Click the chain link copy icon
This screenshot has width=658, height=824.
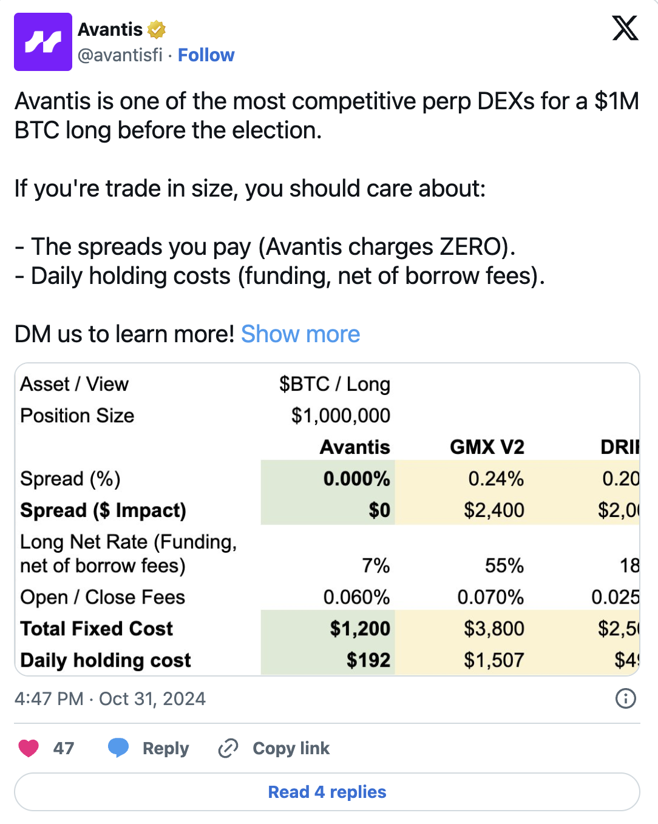[x=228, y=748]
